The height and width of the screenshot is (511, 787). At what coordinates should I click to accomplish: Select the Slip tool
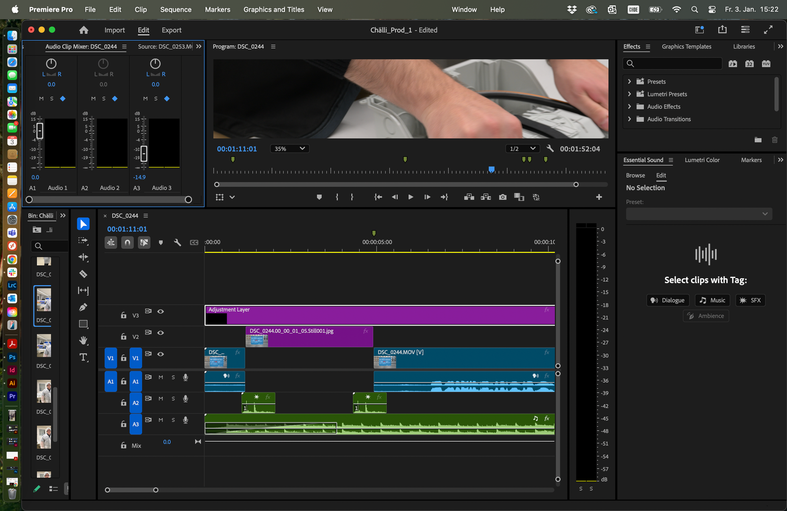click(83, 291)
